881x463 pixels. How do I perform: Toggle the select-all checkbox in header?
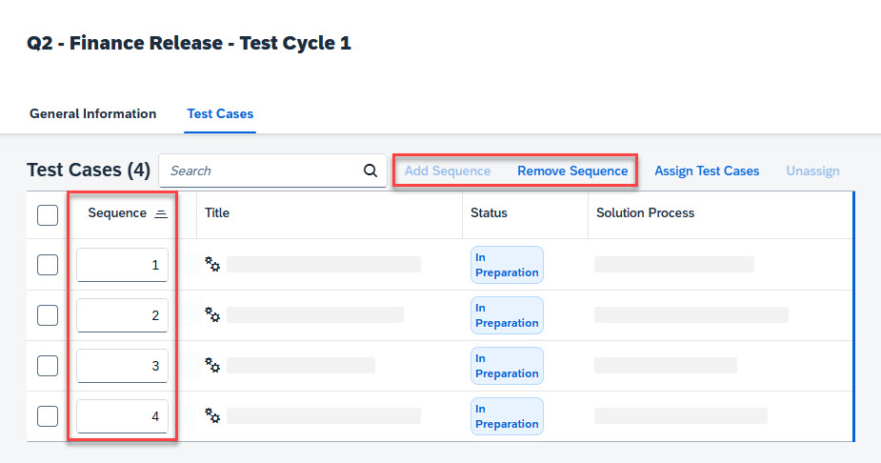[x=48, y=214]
